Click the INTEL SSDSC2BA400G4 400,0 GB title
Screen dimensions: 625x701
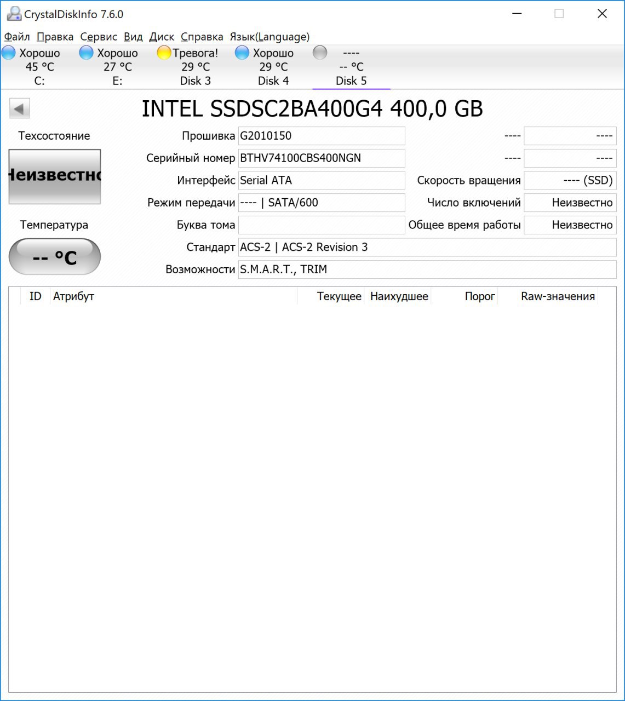tap(312, 109)
